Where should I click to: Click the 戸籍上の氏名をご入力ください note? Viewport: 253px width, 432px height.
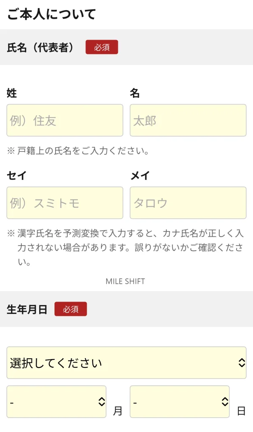(x=79, y=151)
